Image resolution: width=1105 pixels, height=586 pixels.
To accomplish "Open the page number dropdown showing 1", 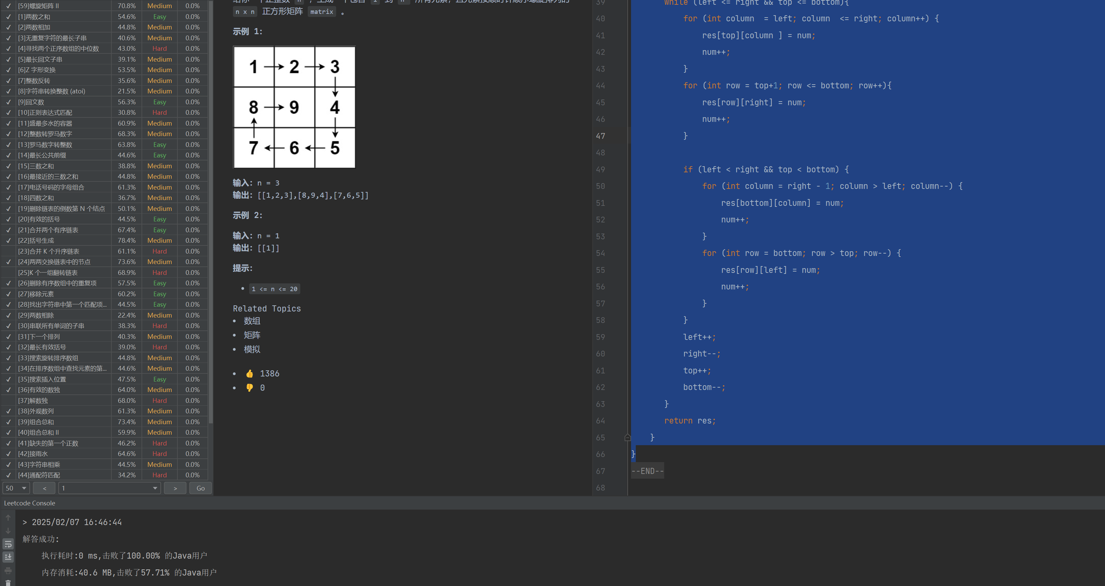I will (x=109, y=488).
